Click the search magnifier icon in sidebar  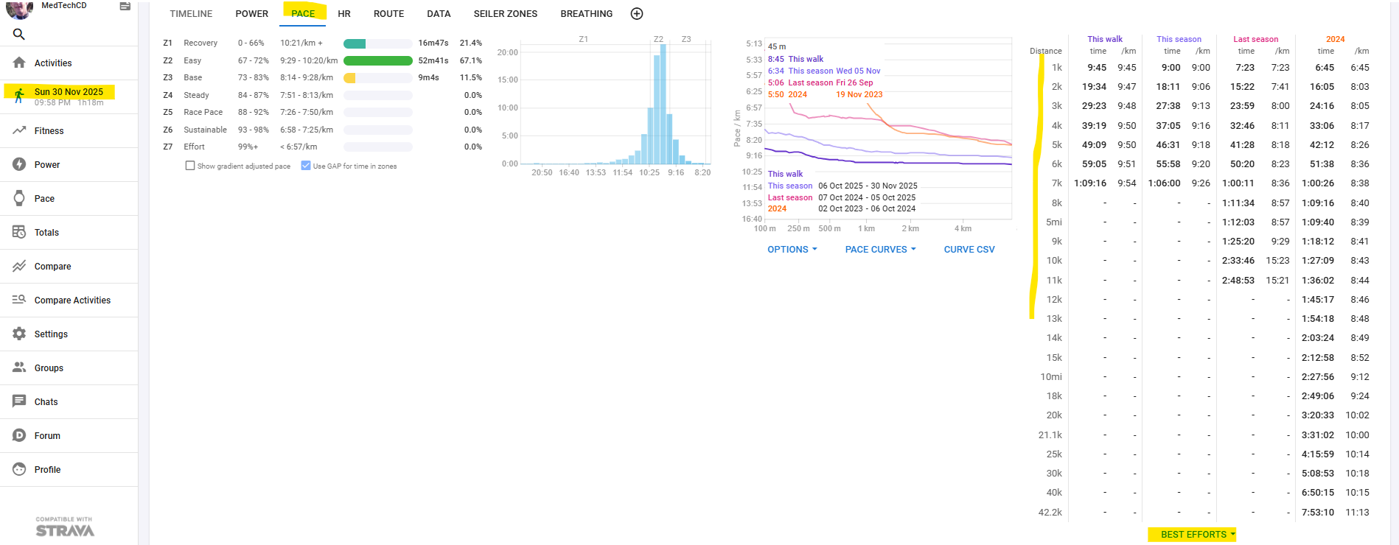pos(19,34)
